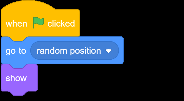The width and height of the screenshot is (184, 101).
Task: Expand the go to target options list
Action: (x=75, y=50)
